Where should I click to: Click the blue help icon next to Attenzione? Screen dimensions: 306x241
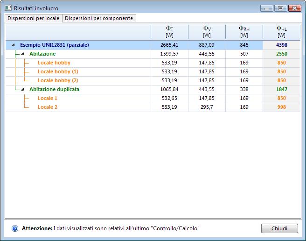15,228
